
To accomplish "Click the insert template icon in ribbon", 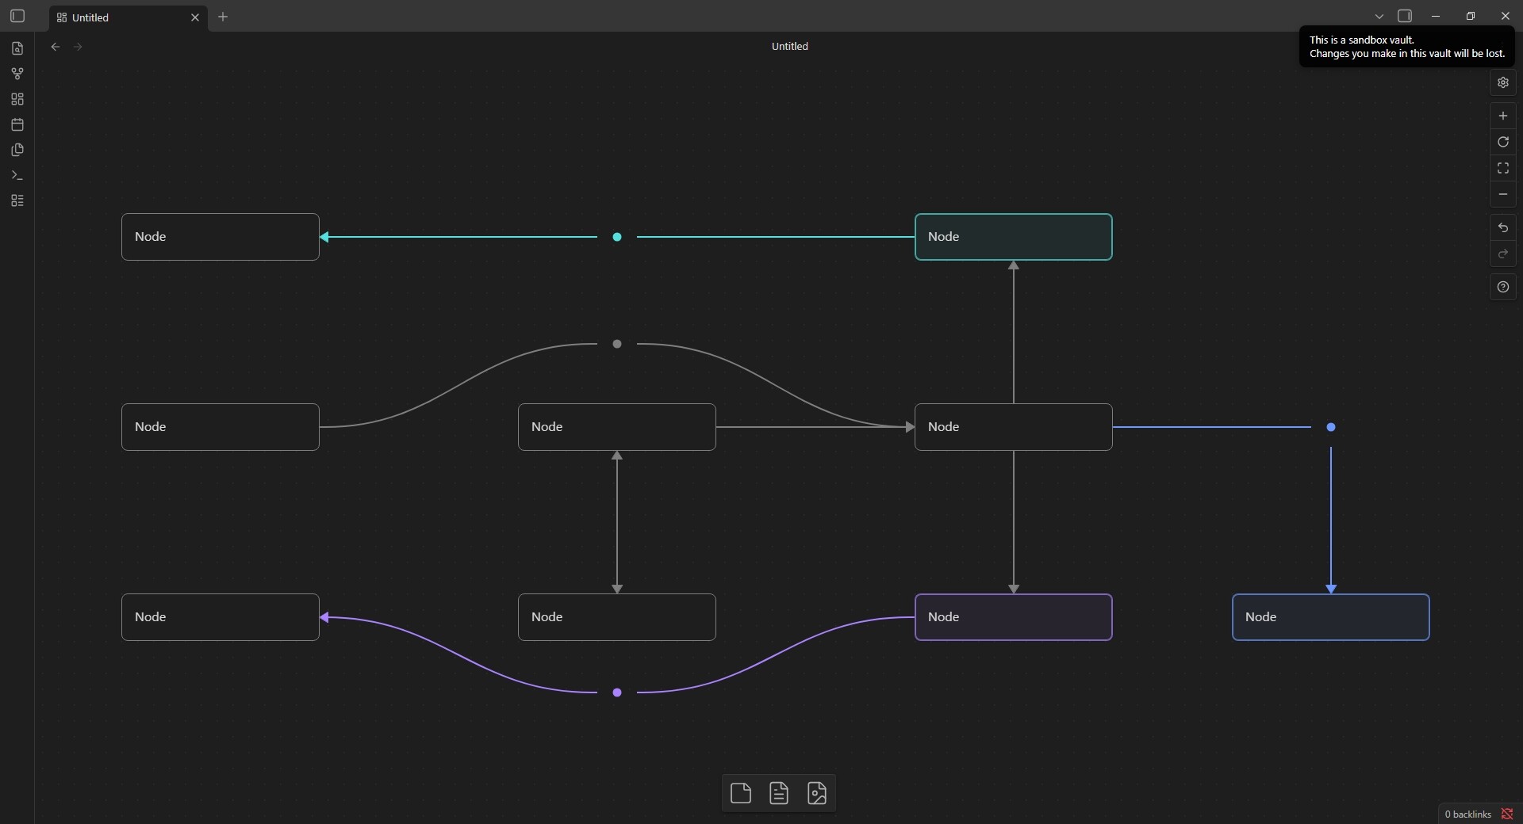I will pyautogui.click(x=17, y=150).
